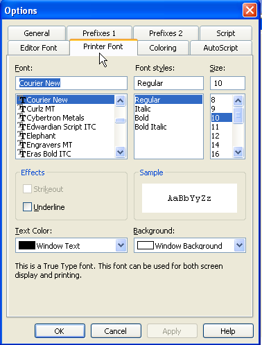Click TrueType icon beside Curlz MT
262x345 pixels.
21,109
